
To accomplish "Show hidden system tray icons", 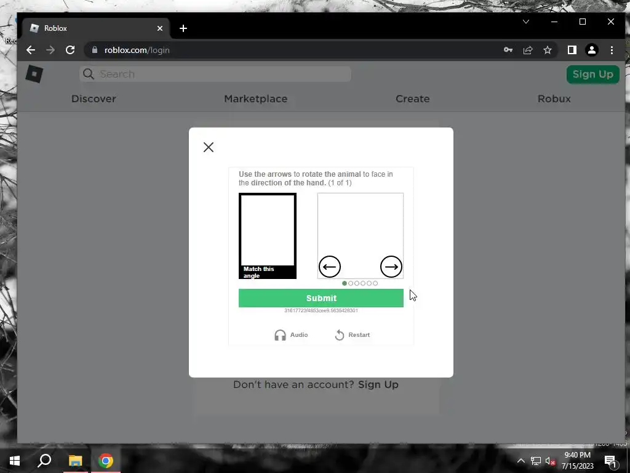I will pyautogui.click(x=520, y=461).
